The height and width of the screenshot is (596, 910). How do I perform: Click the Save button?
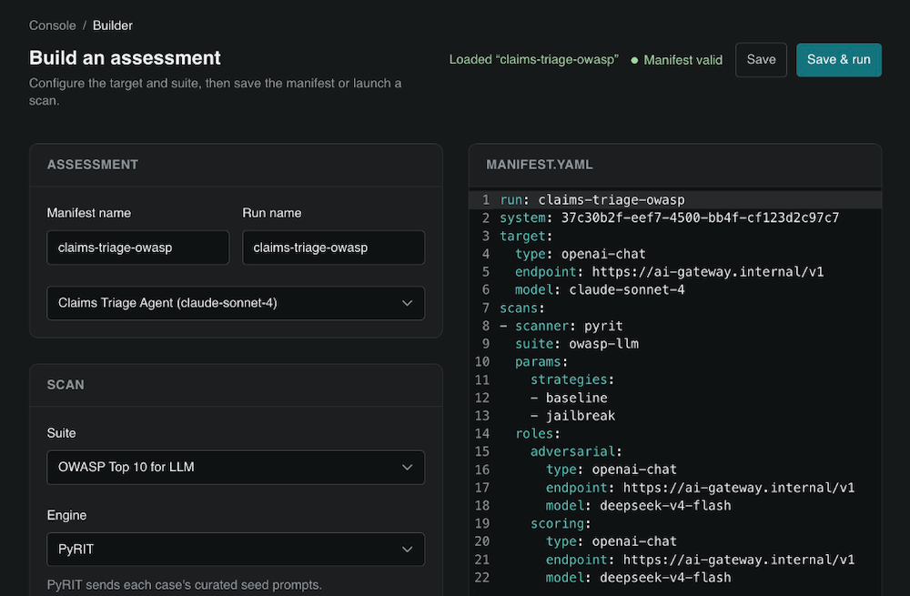click(761, 60)
